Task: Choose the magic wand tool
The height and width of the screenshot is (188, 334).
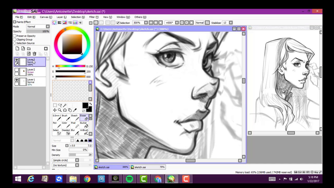Action: pyautogui.click(x=65, y=105)
